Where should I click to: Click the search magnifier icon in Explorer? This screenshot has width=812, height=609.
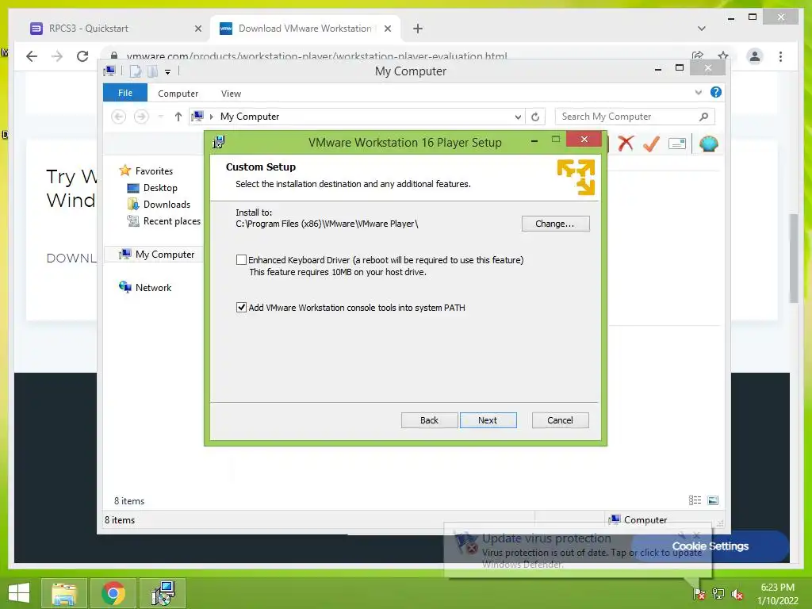pos(703,117)
